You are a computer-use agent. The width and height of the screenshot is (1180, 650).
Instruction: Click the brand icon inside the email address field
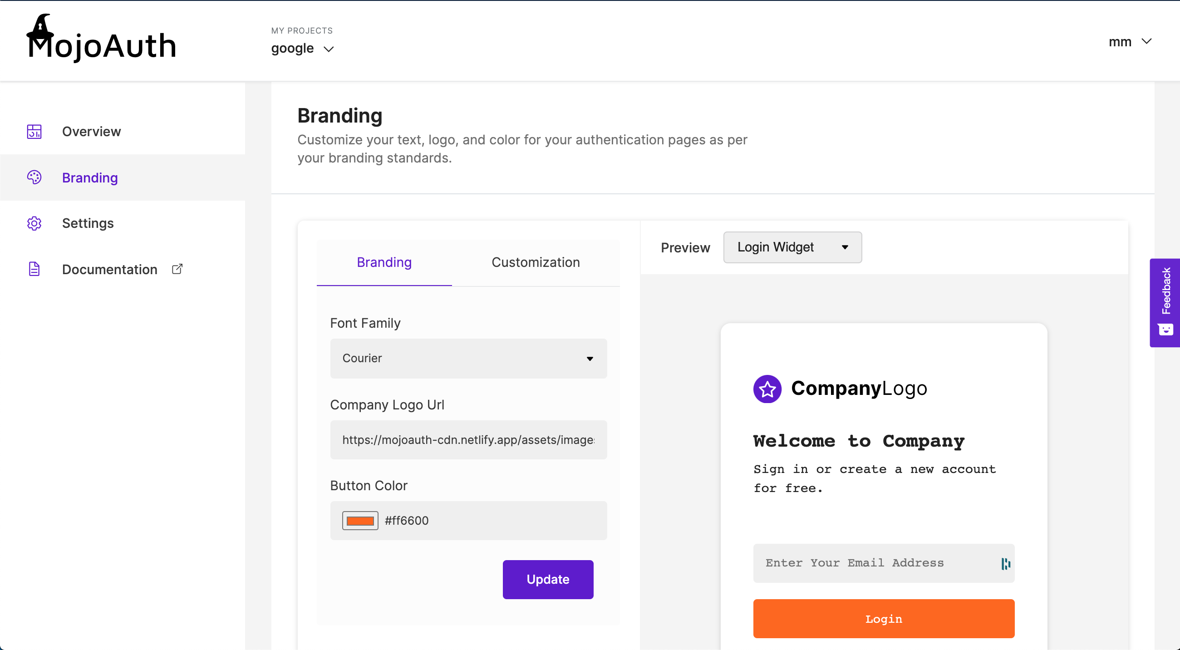pyautogui.click(x=1005, y=563)
